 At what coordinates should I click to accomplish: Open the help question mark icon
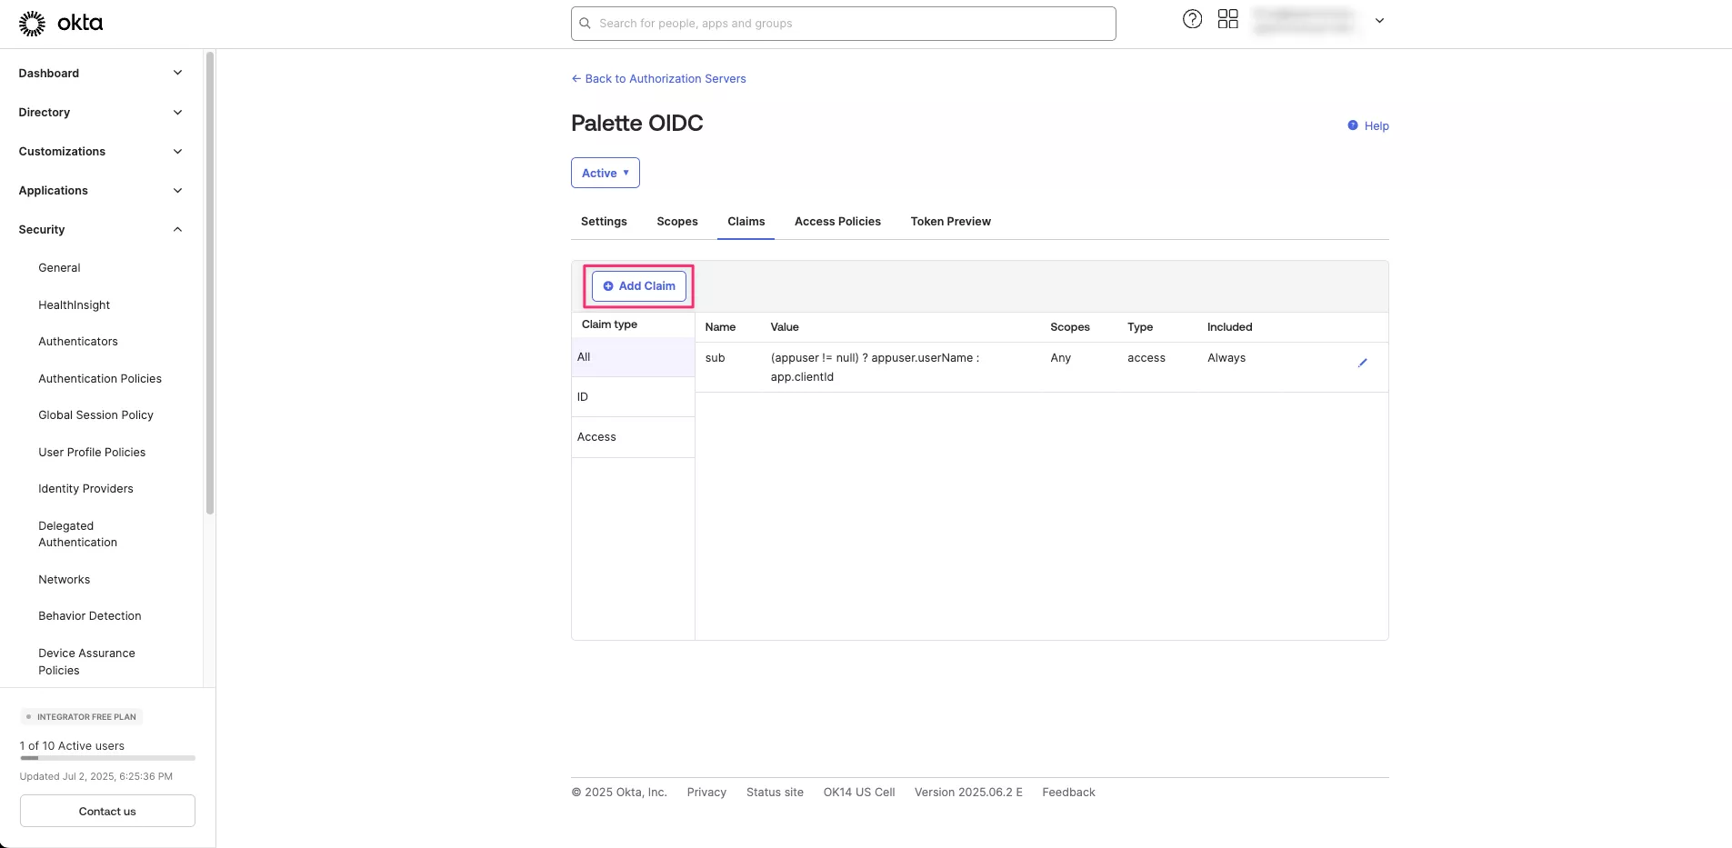coord(1192,19)
